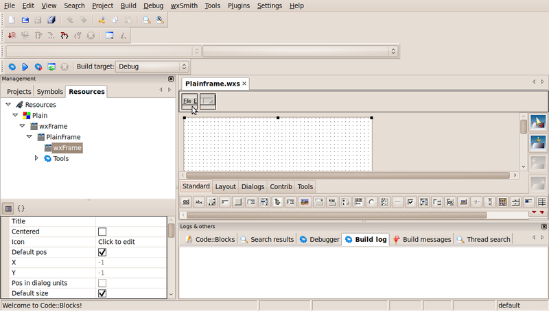This screenshot has height=311, width=549.
Task: Click the Icon 'Click to edit' value
Action: 131,242
